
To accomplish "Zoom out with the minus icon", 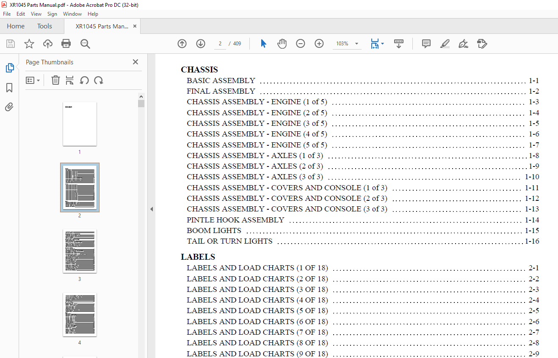I will point(301,44).
